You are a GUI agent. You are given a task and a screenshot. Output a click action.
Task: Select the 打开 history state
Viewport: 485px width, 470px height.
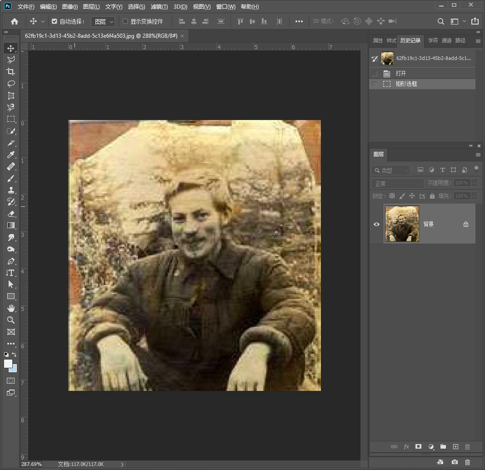(x=401, y=74)
